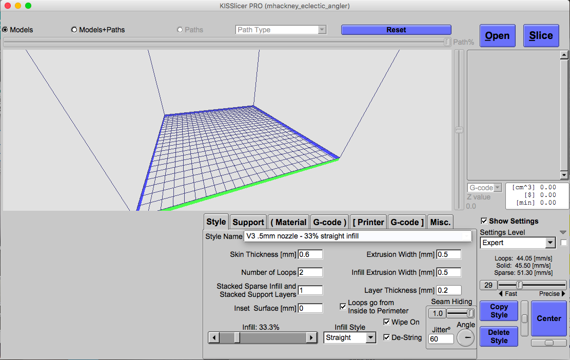Viewport: 570px width, 360px height.
Task: Switch to the Support tab
Action: point(248,222)
